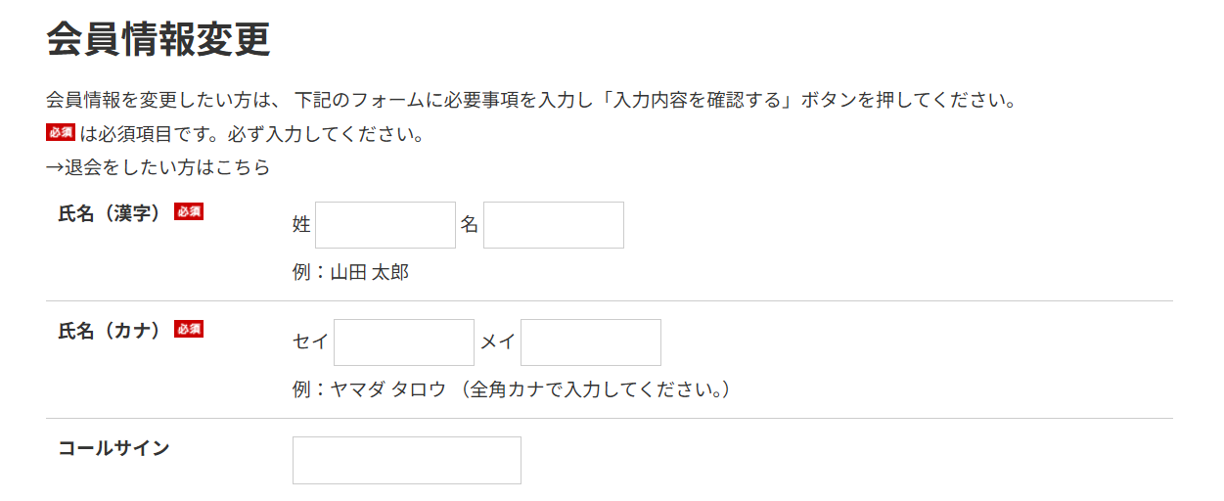Select the メイ katakana given name field

pos(591,342)
